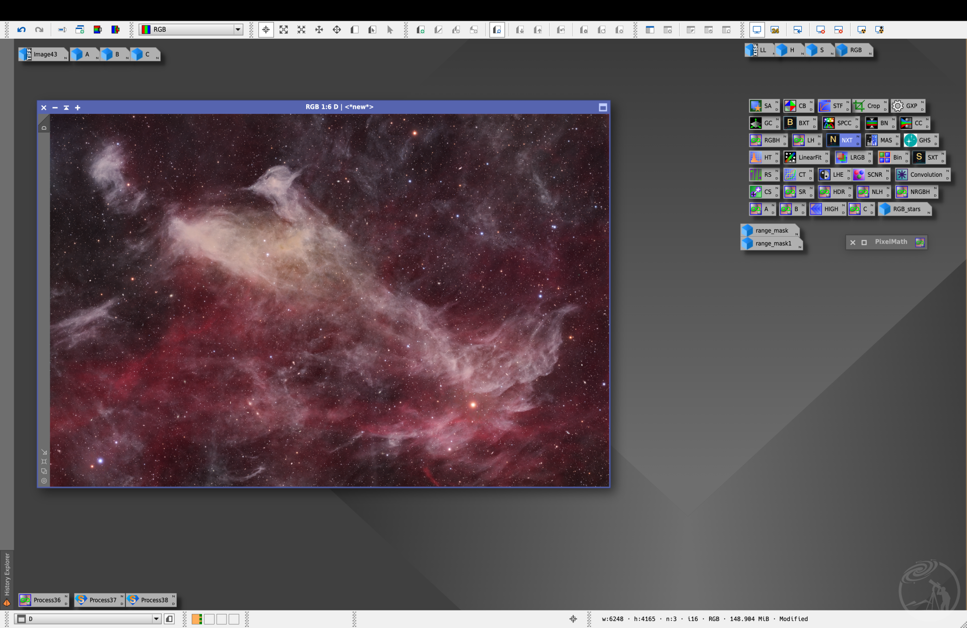
Task: Select the D view tab on image window
Action: click(44, 128)
